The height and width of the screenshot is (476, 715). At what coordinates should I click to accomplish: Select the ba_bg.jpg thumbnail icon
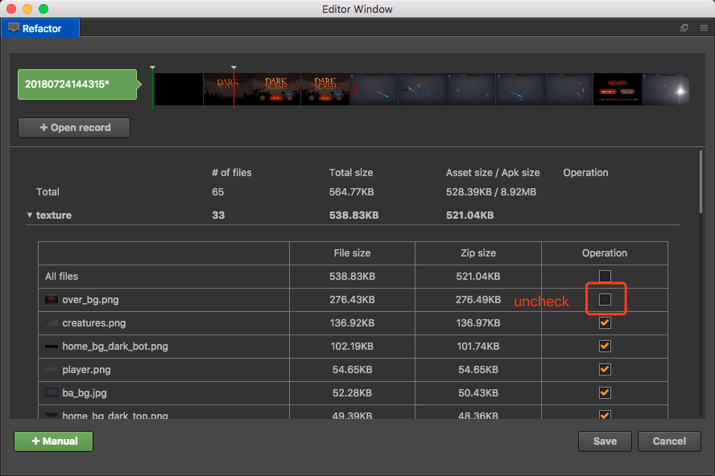coord(51,392)
